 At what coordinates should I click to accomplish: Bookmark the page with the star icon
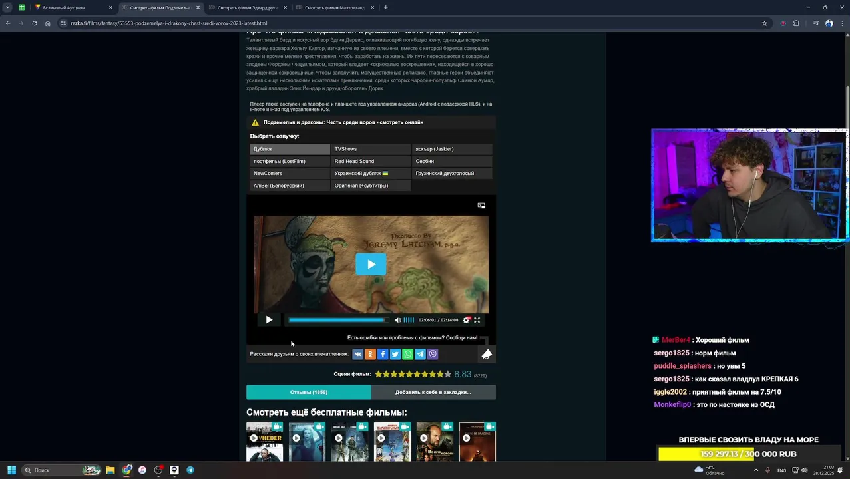tap(764, 23)
